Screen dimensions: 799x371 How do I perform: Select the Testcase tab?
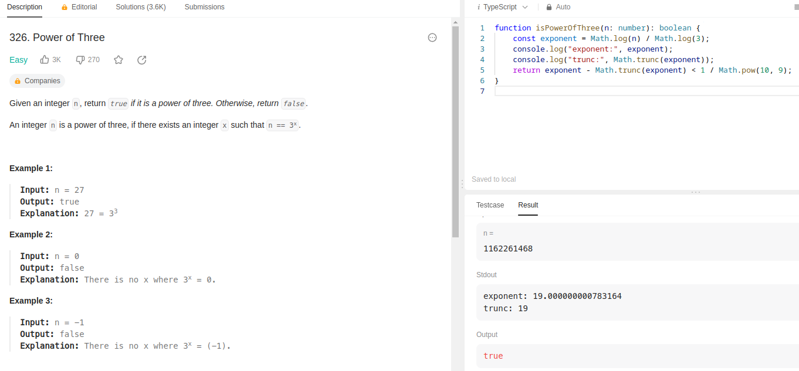tap(490, 205)
